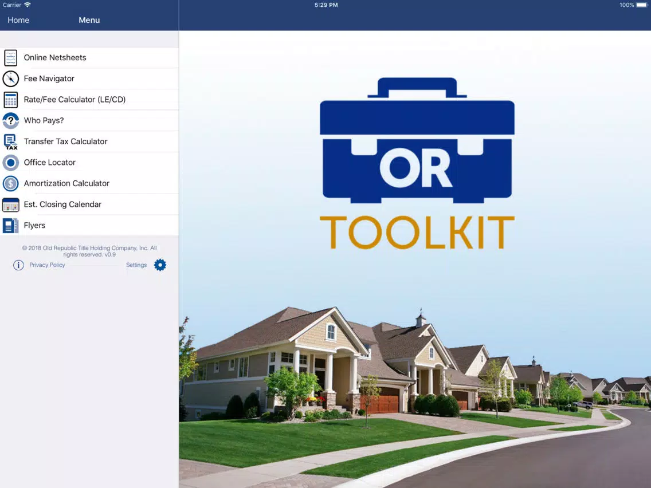Screen dimensions: 651x488
Task: Tap the Flyers brochure icon
Action: point(10,226)
